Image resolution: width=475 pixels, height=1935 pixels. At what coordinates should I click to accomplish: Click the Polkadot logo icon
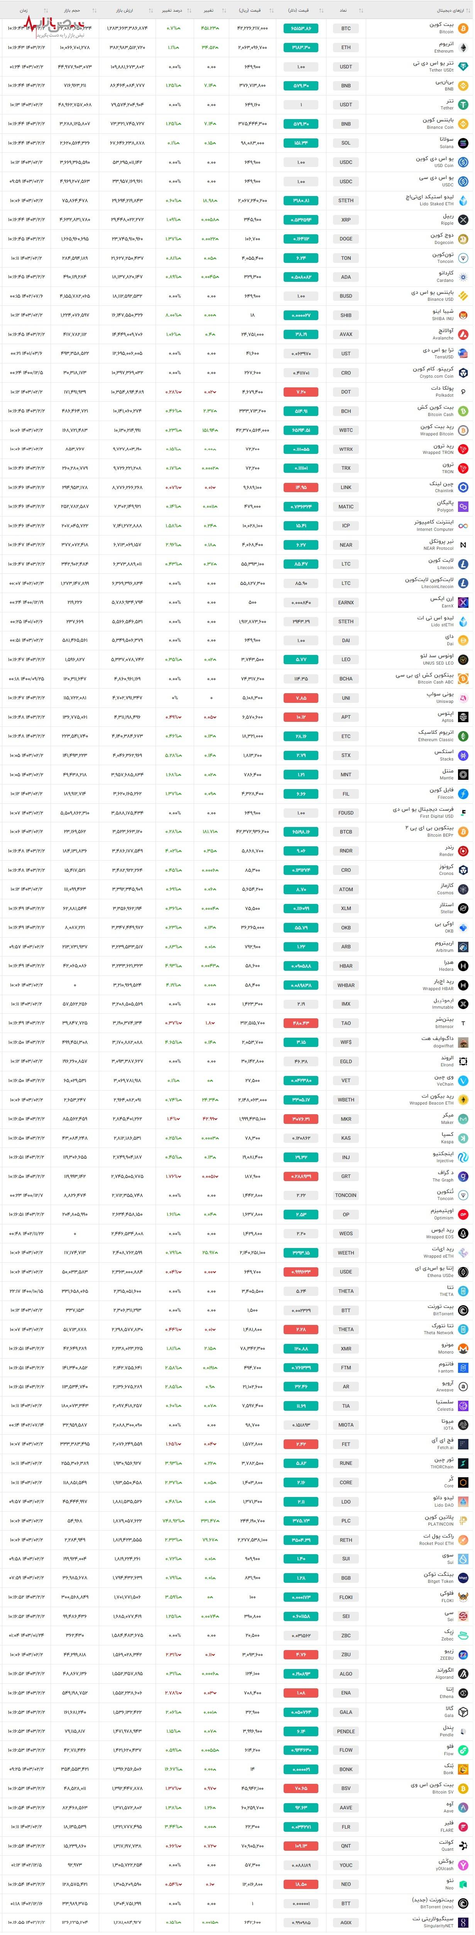tap(463, 392)
